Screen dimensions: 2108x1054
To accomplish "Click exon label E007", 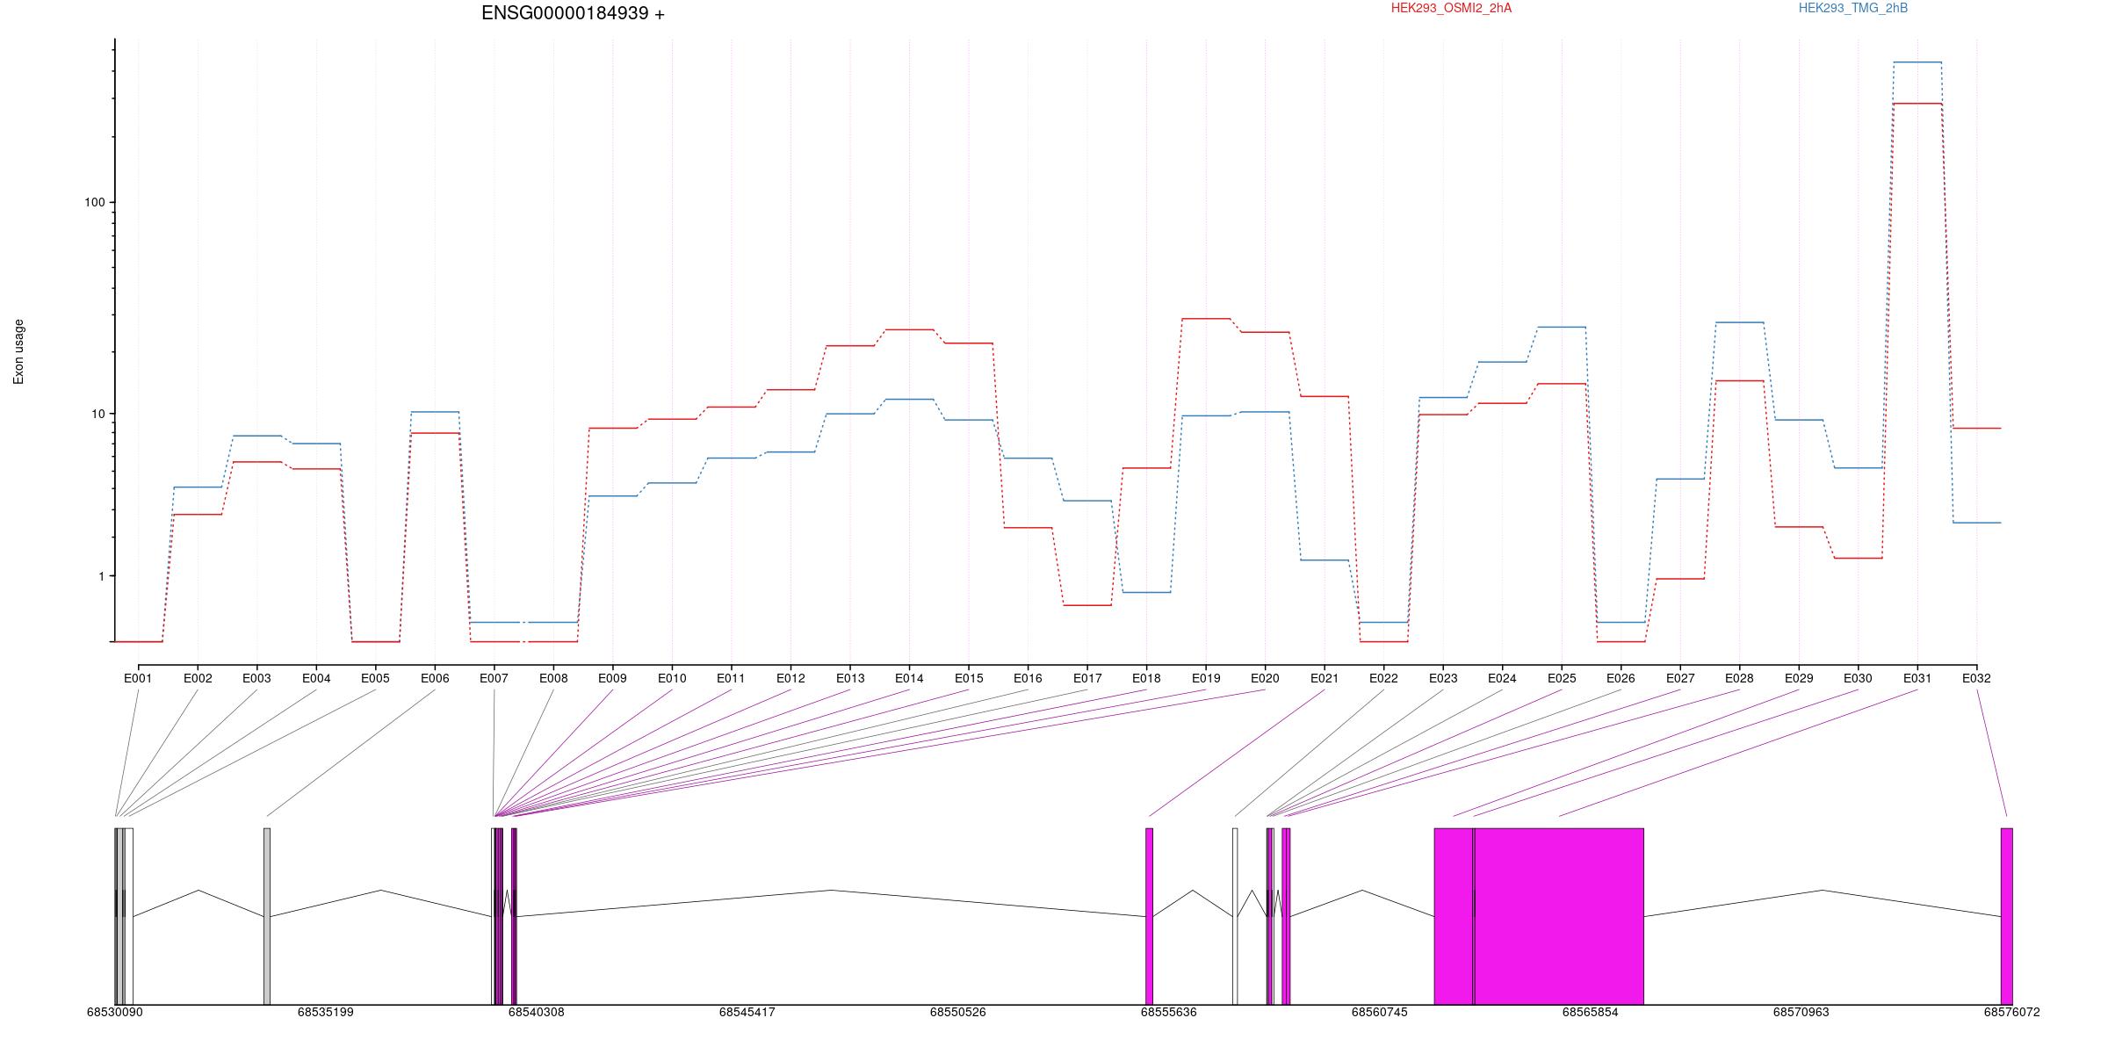I will point(494,678).
